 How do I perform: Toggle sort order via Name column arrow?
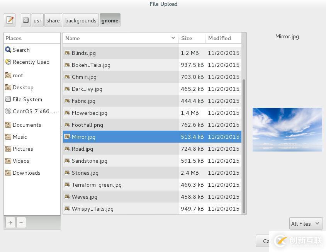(x=173, y=38)
